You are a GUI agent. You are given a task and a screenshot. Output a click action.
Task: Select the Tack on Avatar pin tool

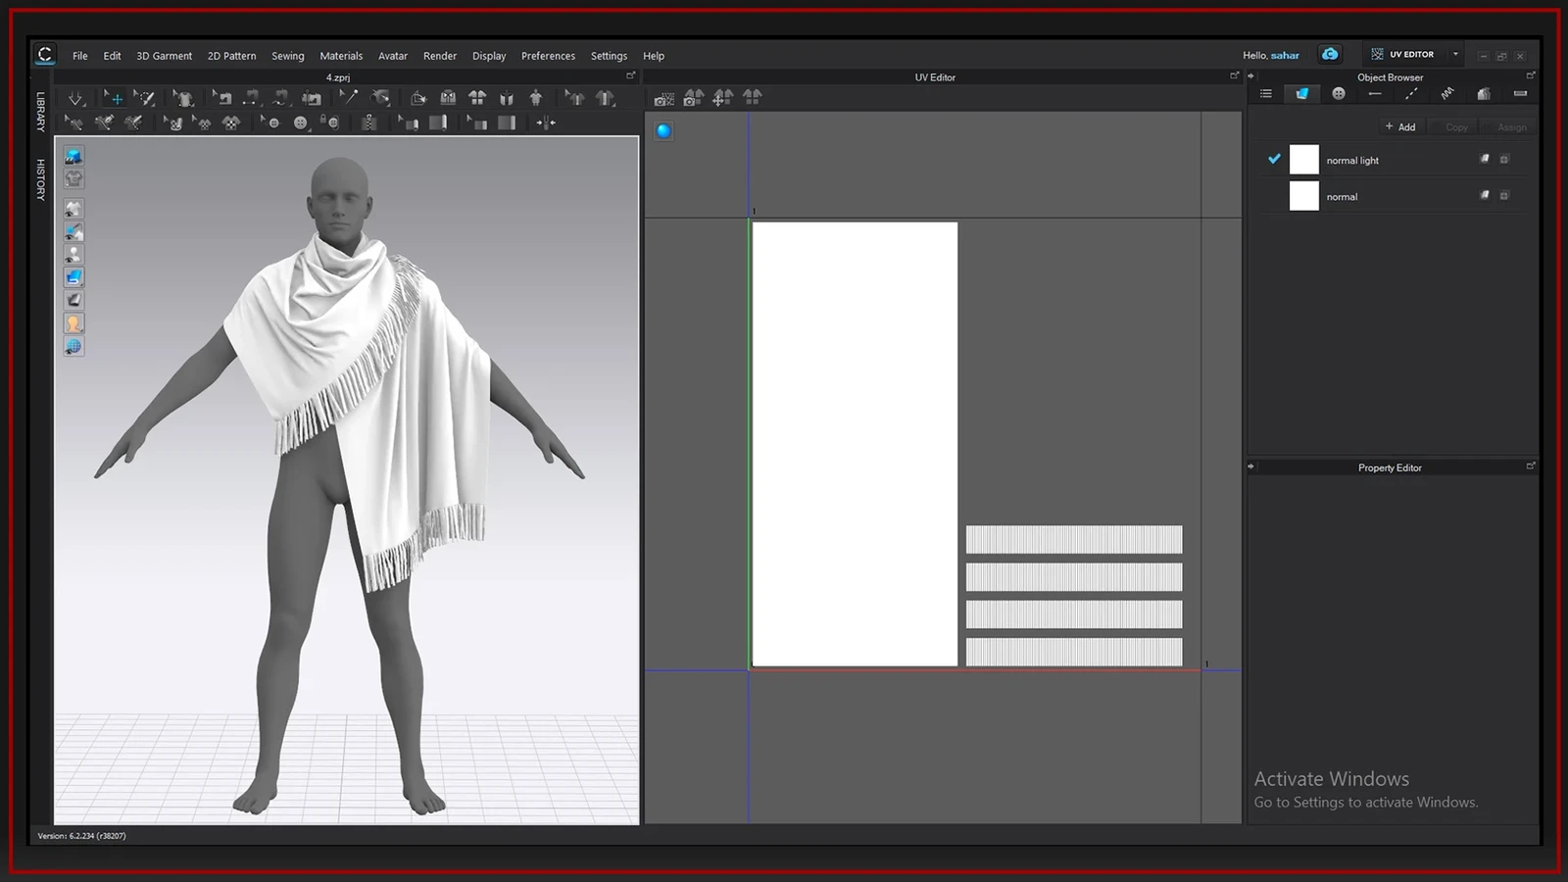tap(381, 98)
